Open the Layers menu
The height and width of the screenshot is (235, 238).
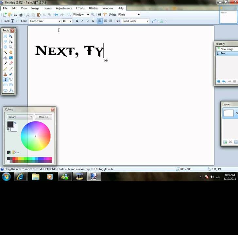[47, 8]
